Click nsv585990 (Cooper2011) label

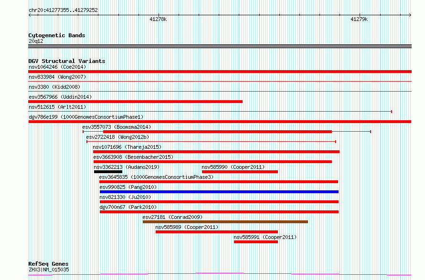click(x=233, y=167)
